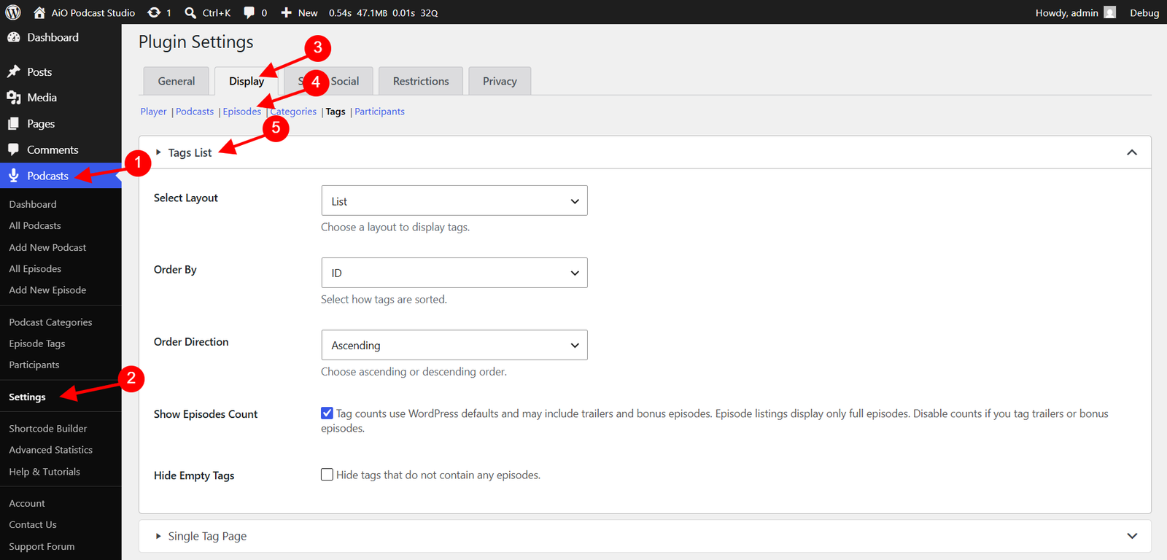Click the Media library icon
1167x560 pixels.
[x=13, y=98]
